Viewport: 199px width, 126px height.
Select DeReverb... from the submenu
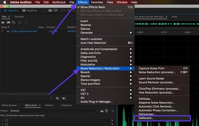point(162,118)
